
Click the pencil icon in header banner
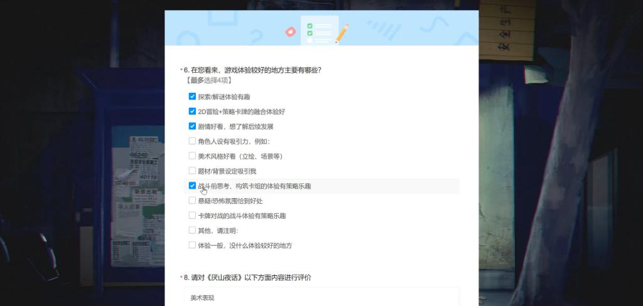342,33
